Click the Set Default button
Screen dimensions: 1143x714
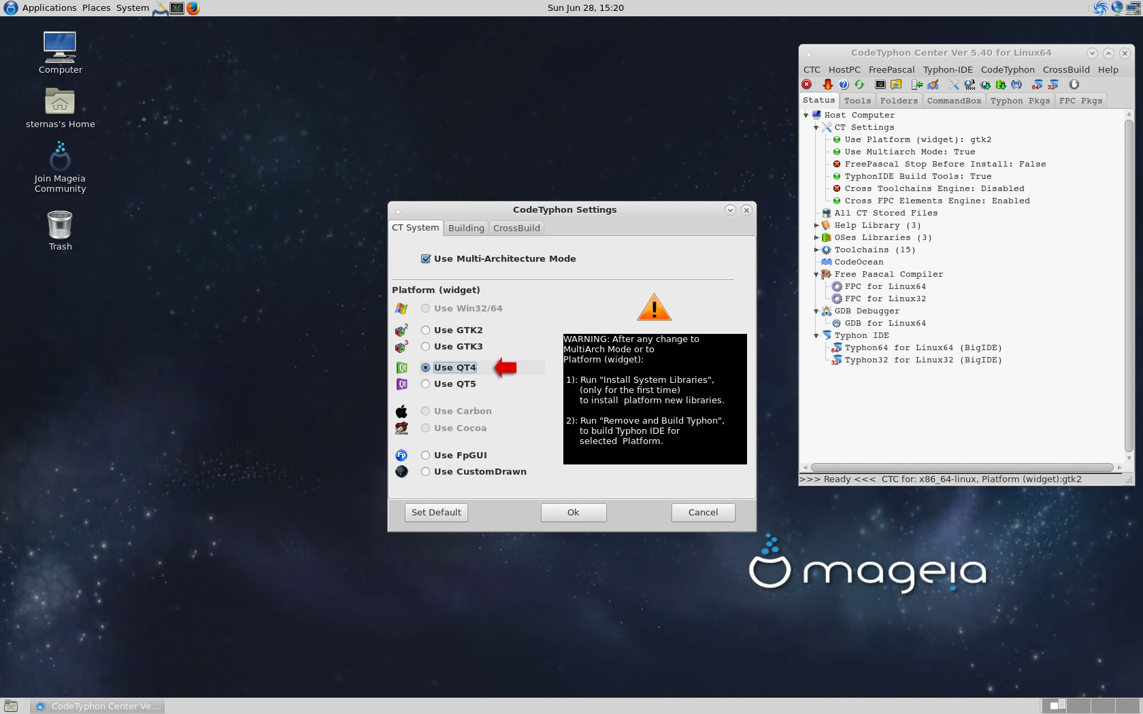[x=436, y=513]
